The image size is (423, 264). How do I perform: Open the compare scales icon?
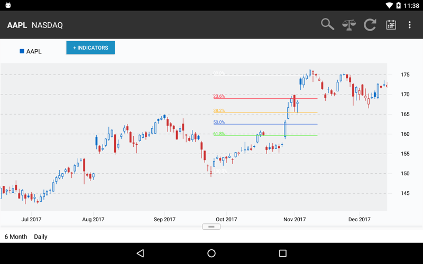349,25
